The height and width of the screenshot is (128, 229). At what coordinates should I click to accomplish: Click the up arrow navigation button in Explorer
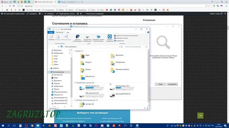click(x=59, y=47)
